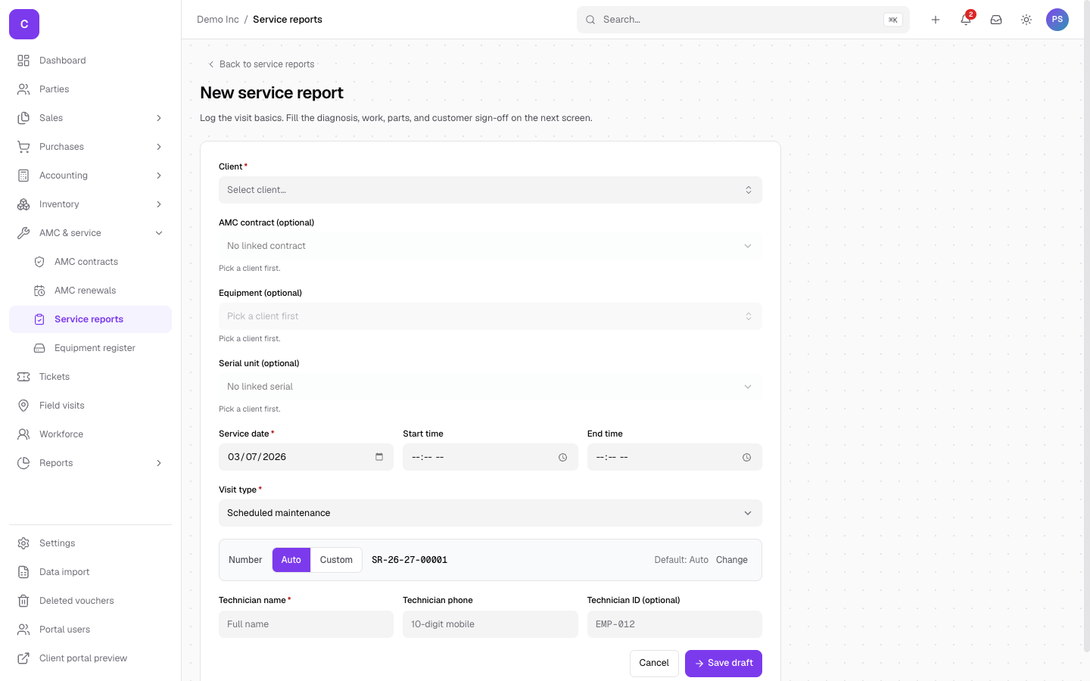Open AMC contracts submenu item
The height and width of the screenshot is (681, 1090).
tap(90, 262)
